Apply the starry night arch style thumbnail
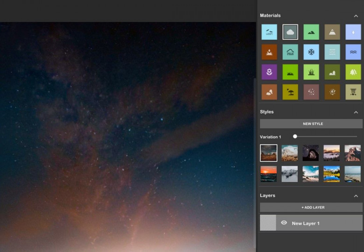Screen dimensions: 364x252 pos(310,153)
